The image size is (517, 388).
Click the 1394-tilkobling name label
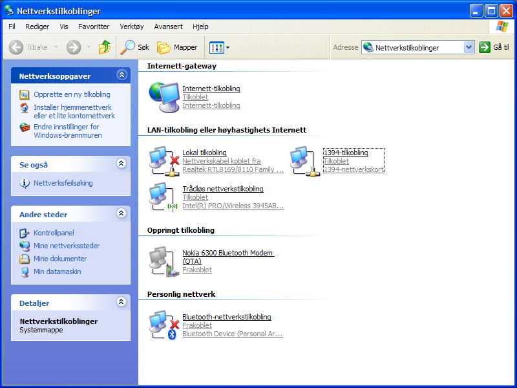pos(346,153)
